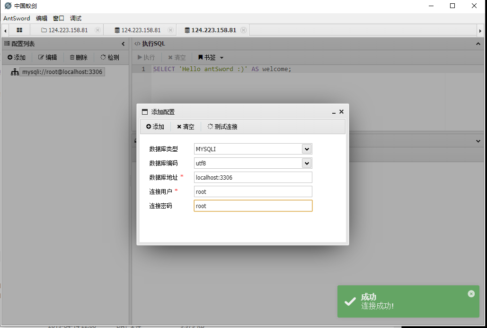Click 检测 in configuration list toolbar

click(110, 57)
